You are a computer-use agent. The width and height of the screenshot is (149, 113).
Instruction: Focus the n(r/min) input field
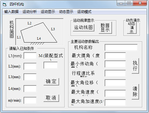(x=30, y=100)
